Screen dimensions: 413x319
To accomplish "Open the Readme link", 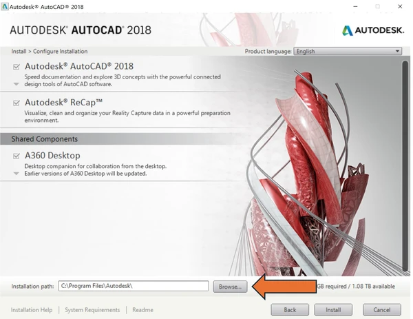I will coord(142,310).
